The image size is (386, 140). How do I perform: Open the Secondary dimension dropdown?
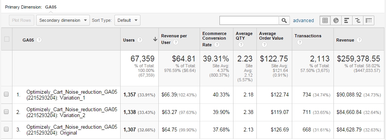63,21
